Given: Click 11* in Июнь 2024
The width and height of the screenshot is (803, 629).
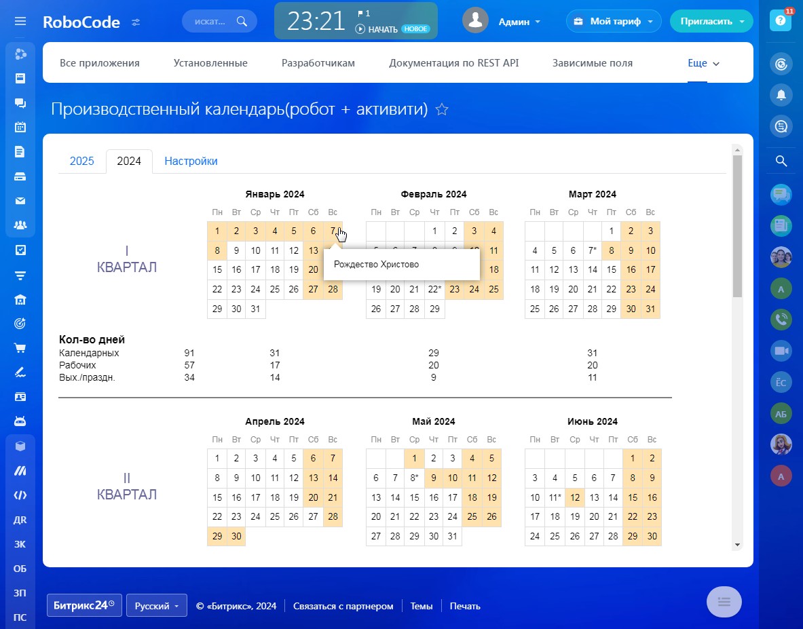Looking at the screenshot, I should tap(555, 497).
